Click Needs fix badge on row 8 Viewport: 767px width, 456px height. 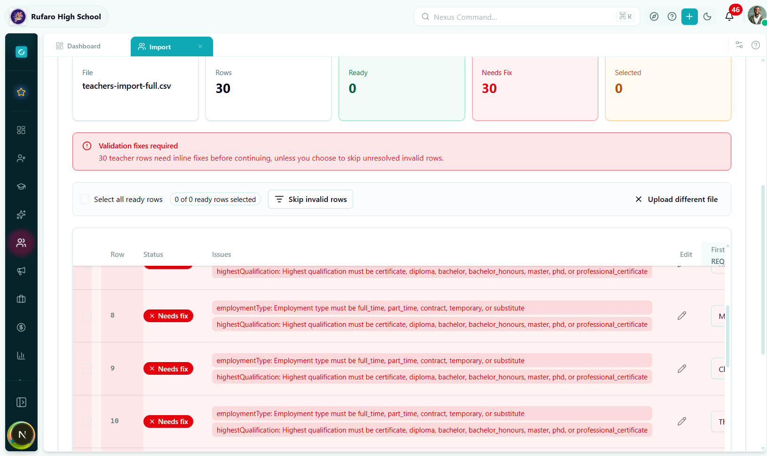[168, 316]
